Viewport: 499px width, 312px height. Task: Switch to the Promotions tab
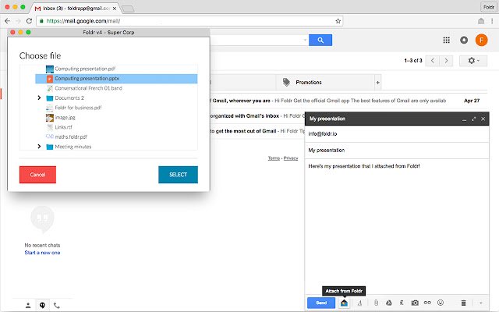coord(324,82)
